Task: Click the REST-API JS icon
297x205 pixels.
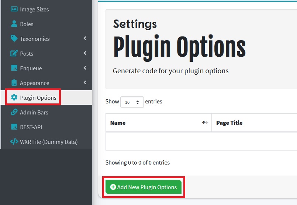Action: 14,127
